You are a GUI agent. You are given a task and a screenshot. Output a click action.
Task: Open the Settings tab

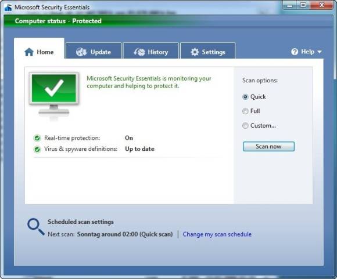[x=208, y=50]
